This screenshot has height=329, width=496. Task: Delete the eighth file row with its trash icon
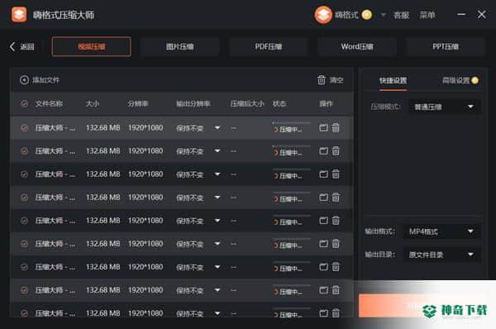coord(336,290)
